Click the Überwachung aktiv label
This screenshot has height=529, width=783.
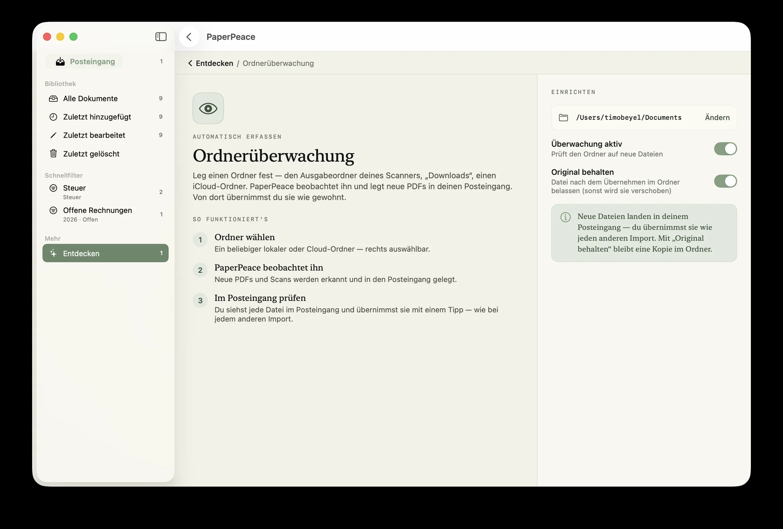pos(586,144)
